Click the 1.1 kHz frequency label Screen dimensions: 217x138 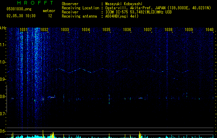coord(3,45)
